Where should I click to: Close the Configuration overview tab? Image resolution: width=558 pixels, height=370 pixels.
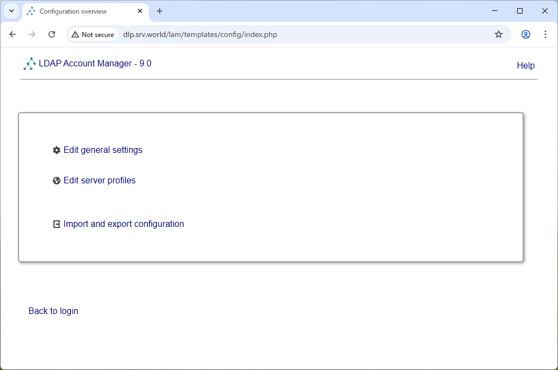point(140,11)
